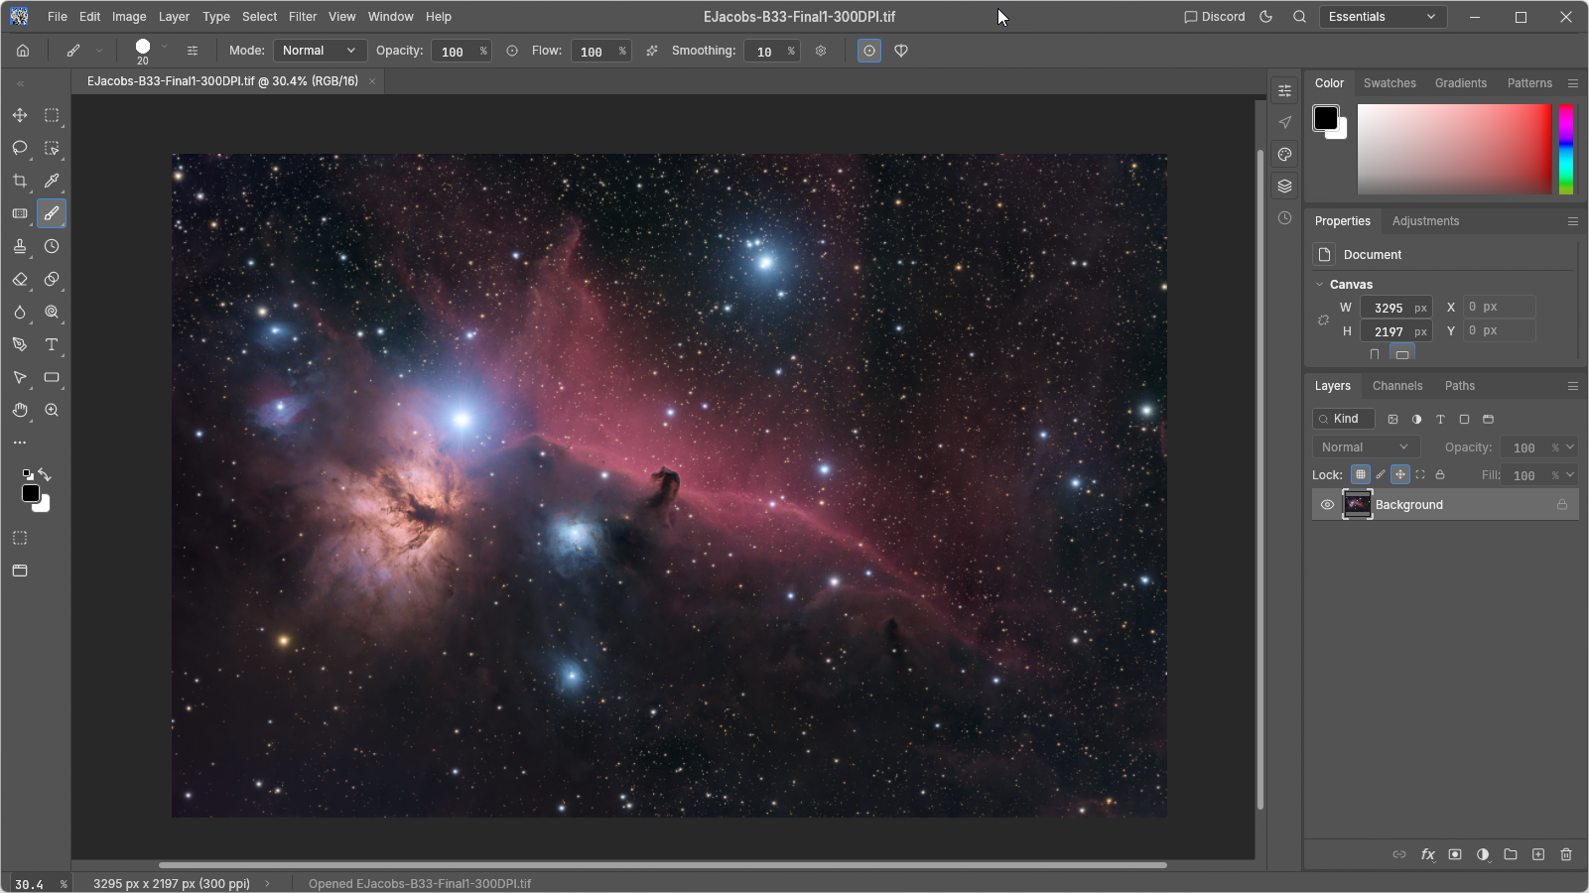Toggle lock image pixels brush
This screenshot has height=893, width=1589.
pyautogui.click(x=1381, y=474)
